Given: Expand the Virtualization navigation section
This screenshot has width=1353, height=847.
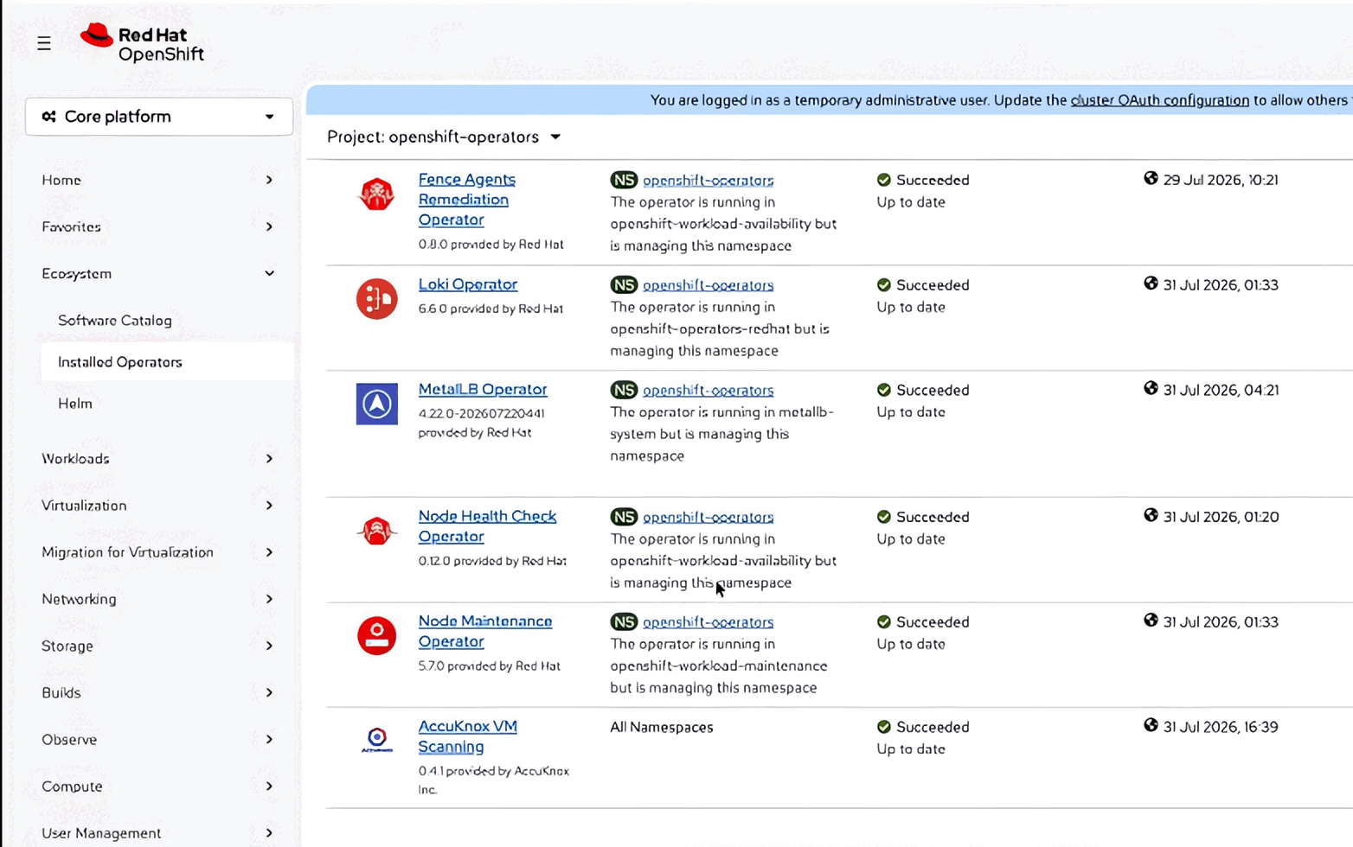Looking at the screenshot, I should click(158, 505).
